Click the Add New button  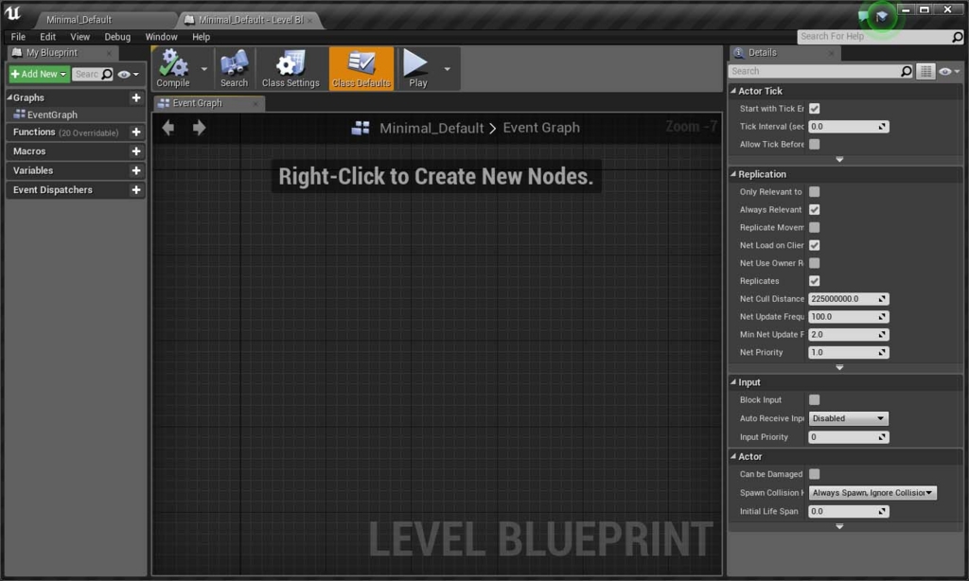pos(39,74)
